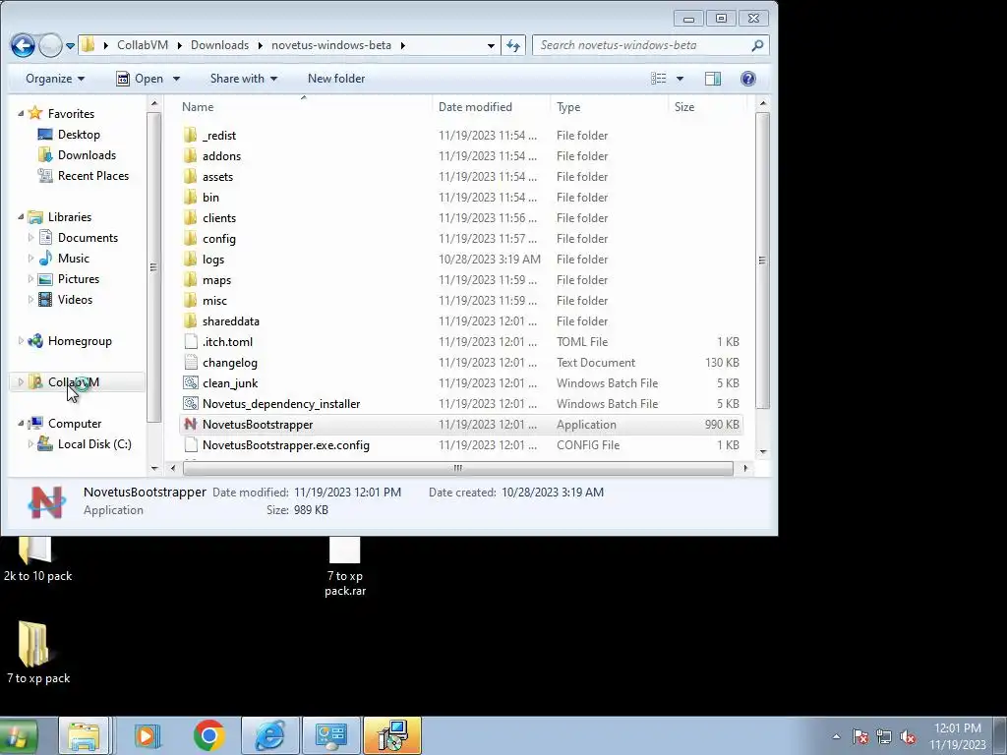Screen dimensions: 1007x755
Task: Select Downloads in the address breadcrumb
Action: point(219,45)
